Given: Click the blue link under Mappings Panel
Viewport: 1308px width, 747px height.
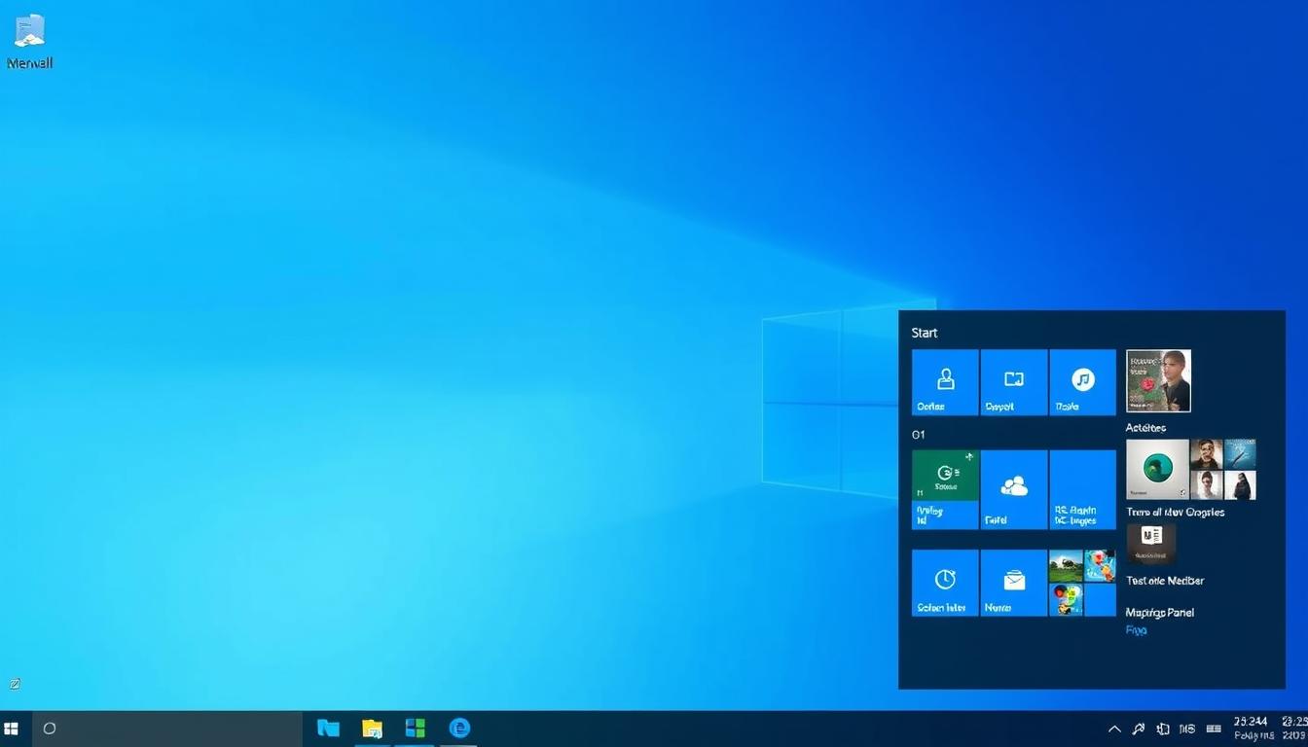Looking at the screenshot, I should pyautogui.click(x=1135, y=630).
